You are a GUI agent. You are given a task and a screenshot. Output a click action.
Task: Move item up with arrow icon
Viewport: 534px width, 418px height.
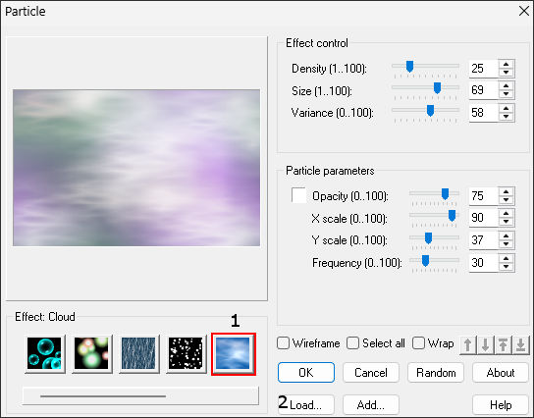[468, 344]
